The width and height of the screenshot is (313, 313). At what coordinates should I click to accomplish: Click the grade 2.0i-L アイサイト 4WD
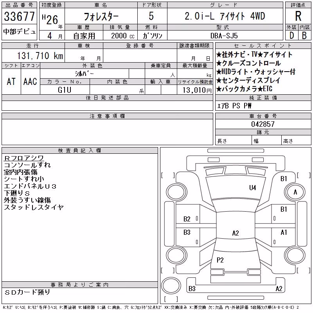click(x=225, y=16)
